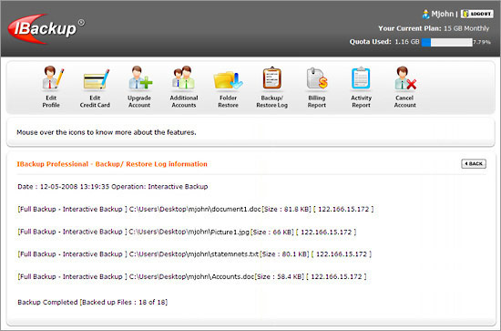The image size is (501, 331).
Task: Click the Mjohn user avatar icon
Action: (x=425, y=14)
